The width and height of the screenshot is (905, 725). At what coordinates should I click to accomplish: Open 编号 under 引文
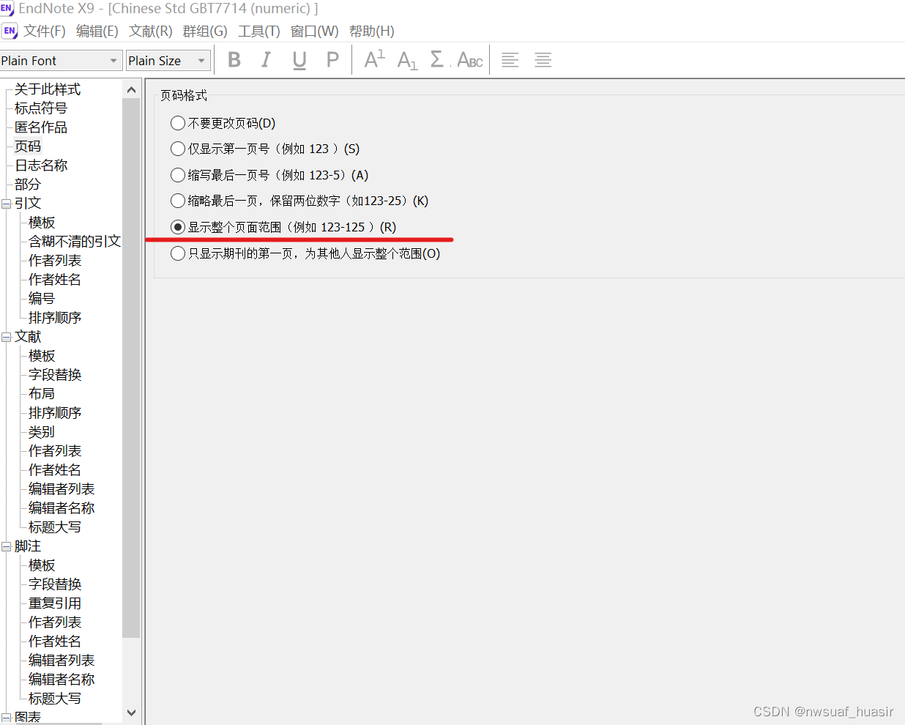pyautogui.click(x=42, y=299)
